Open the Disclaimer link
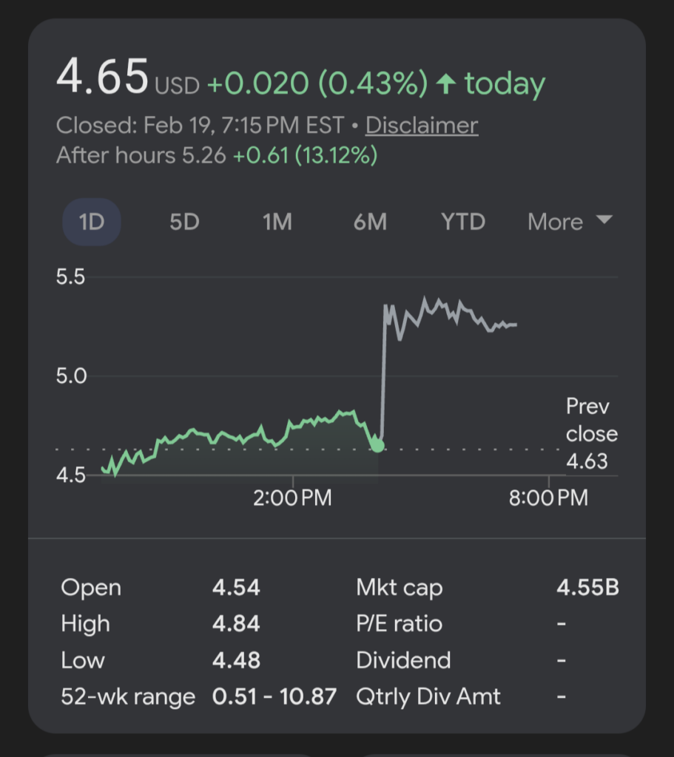This screenshot has width=674, height=757. coord(422,126)
